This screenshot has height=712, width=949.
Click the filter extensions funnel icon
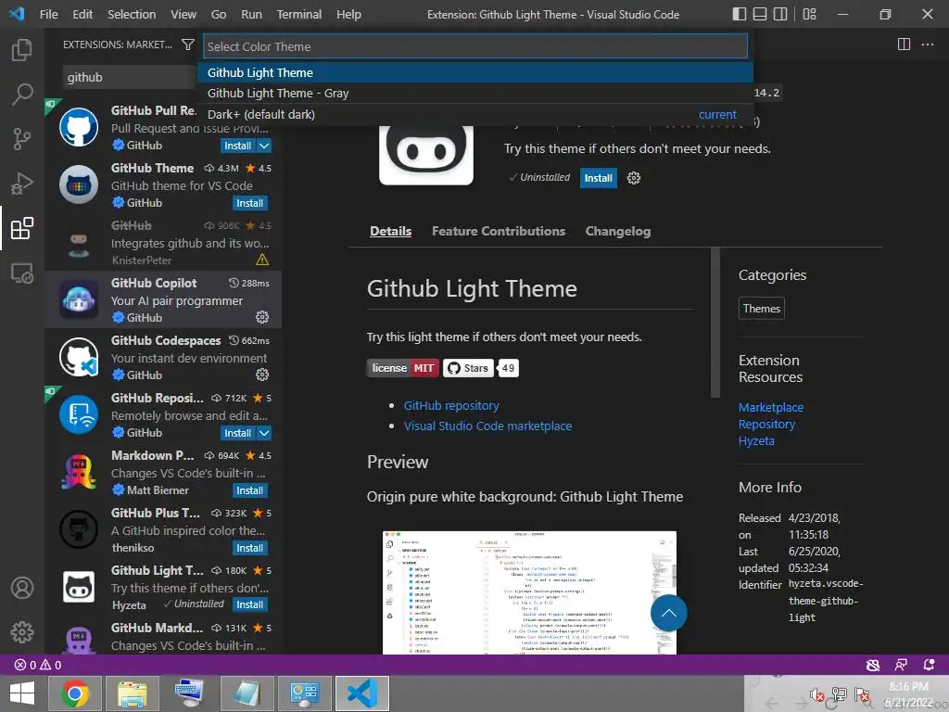pyautogui.click(x=187, y=44)
